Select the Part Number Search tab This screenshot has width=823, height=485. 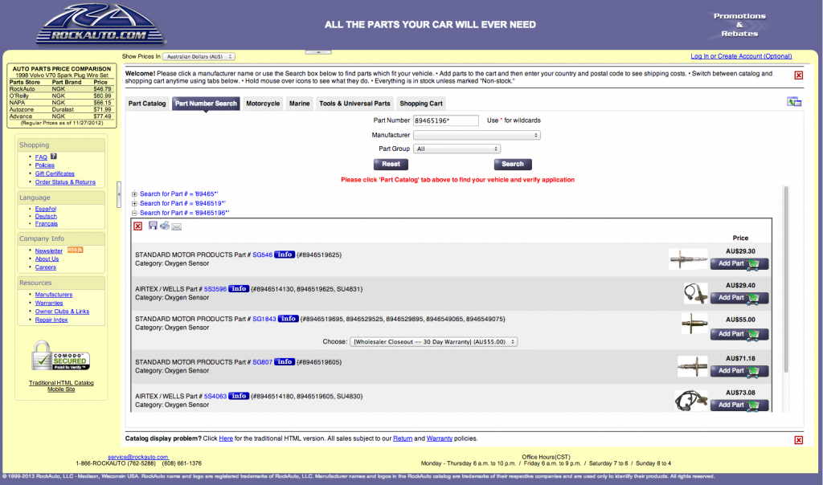click(206, 104)
